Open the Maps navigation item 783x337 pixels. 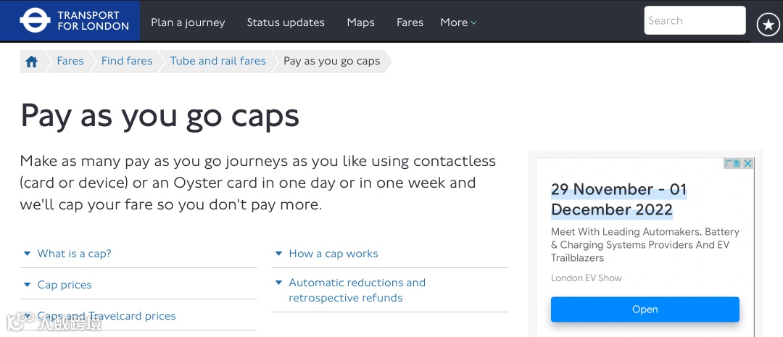[360, 22]
